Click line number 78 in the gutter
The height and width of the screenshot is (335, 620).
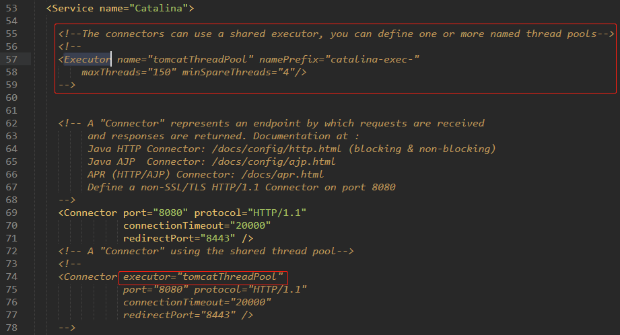11,328
